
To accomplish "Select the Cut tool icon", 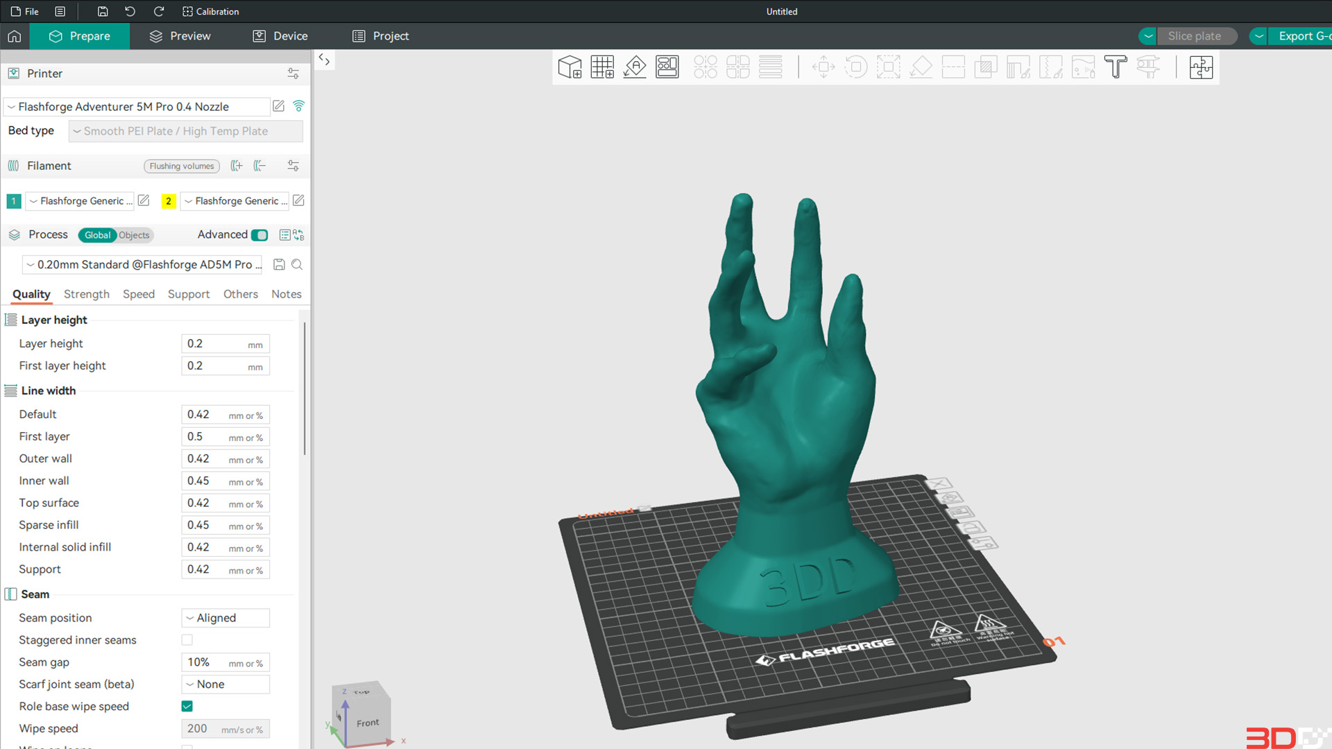I will tap(953, 67).
